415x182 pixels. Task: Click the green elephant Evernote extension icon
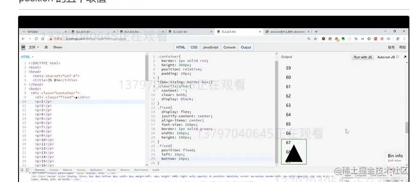[x=343, y=39]
